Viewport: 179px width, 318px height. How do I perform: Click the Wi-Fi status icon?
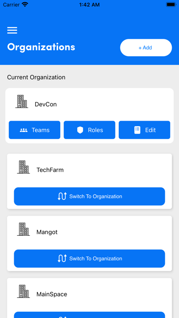(25, 5)
